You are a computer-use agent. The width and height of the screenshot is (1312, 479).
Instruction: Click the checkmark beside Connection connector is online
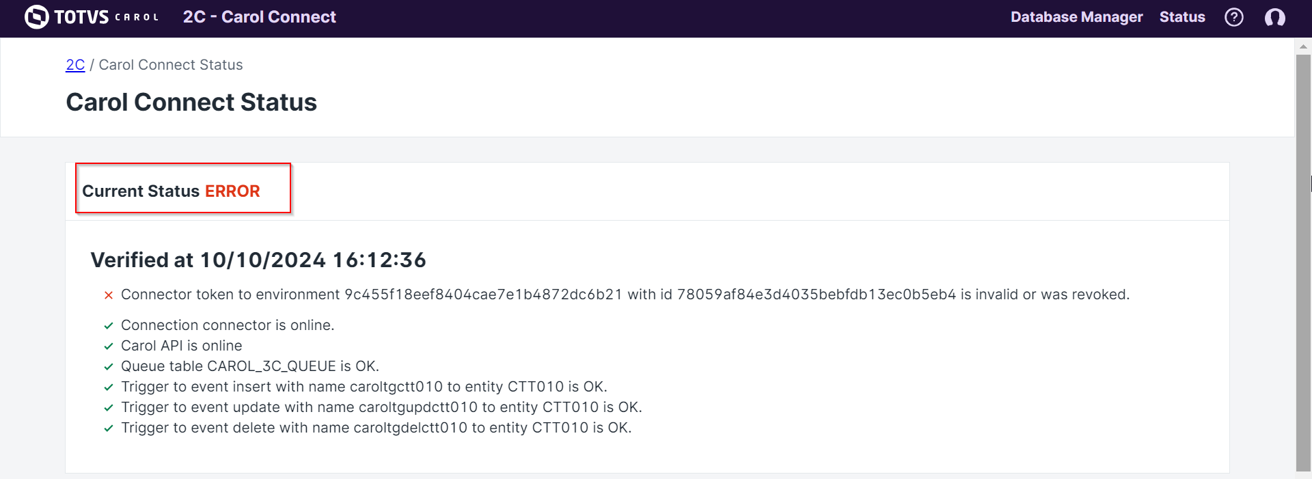pos(108,326)
